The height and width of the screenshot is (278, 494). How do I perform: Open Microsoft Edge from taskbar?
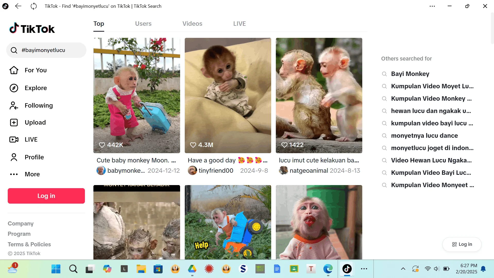[328, 269]
